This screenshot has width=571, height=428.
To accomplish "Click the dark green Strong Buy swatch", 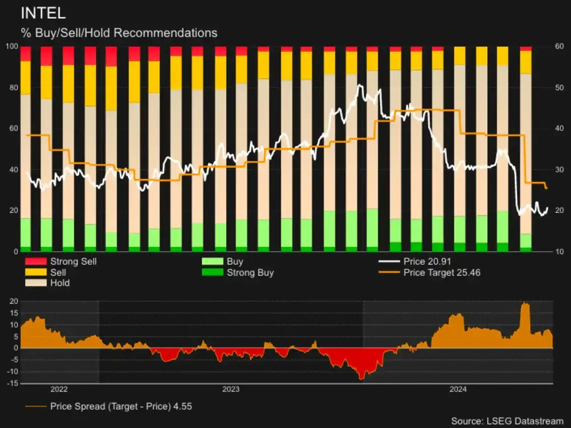I will pyautogui.click(x=212, y=272).
